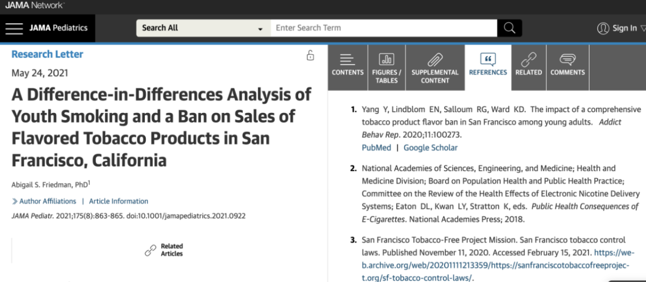Click the Article Information link
This screenshot has height=282, width=646.
[118, 201]
